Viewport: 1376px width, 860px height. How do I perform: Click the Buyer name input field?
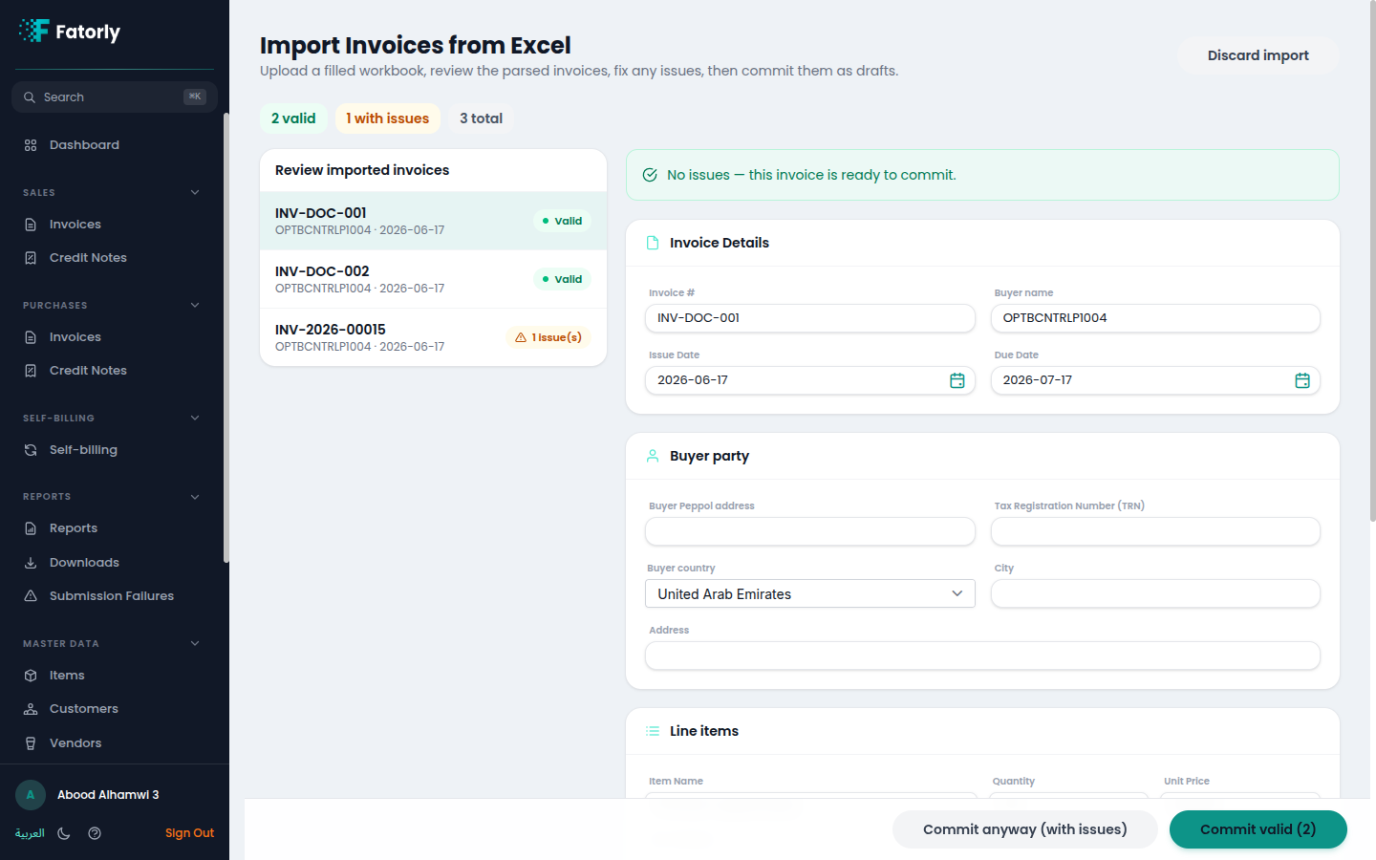(1155, 318)
